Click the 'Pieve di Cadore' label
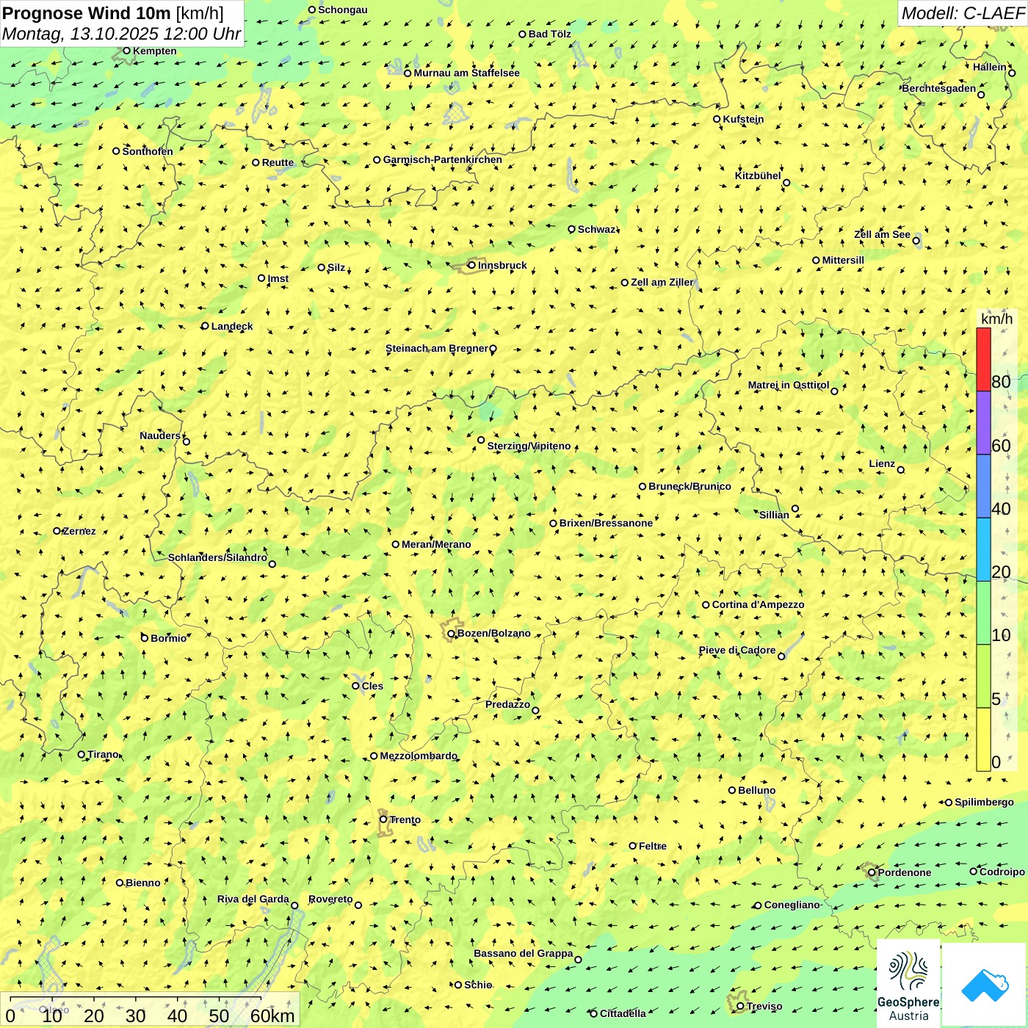The height and width of the screenshot is (1028, 1028). tap(737, 650)
